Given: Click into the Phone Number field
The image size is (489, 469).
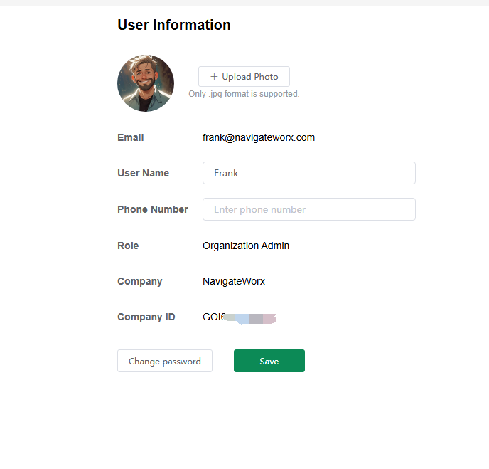Looking at the screenshot, I should point(309,209).
